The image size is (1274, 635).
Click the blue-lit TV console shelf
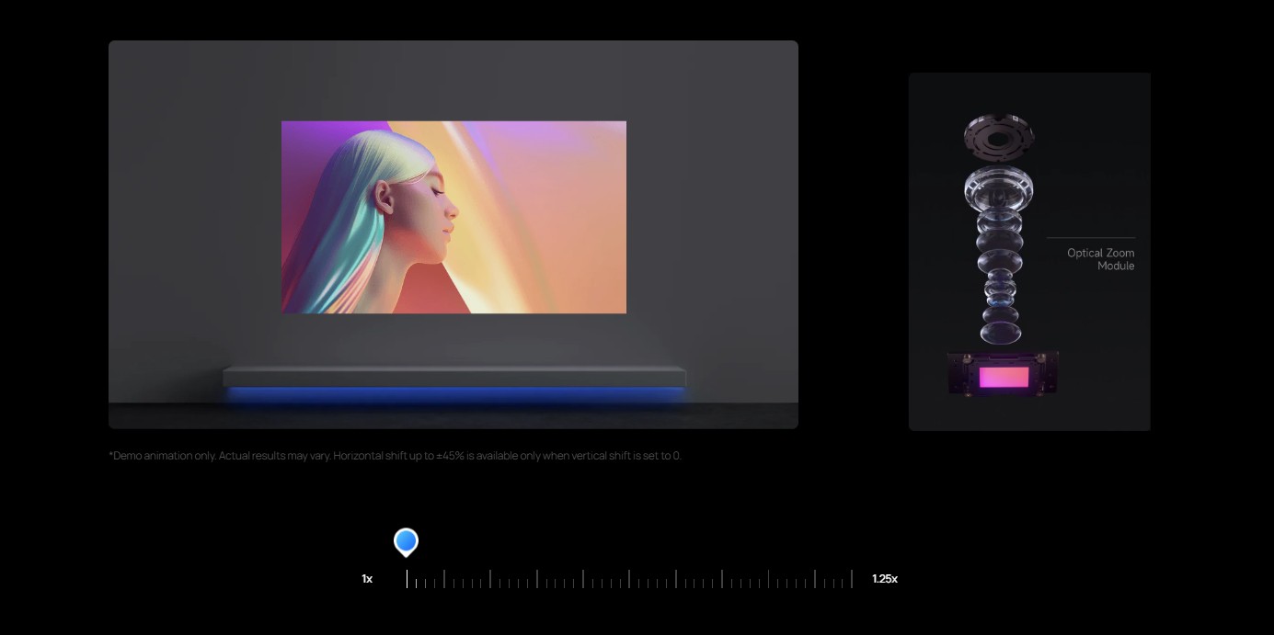tap(453, 378)
